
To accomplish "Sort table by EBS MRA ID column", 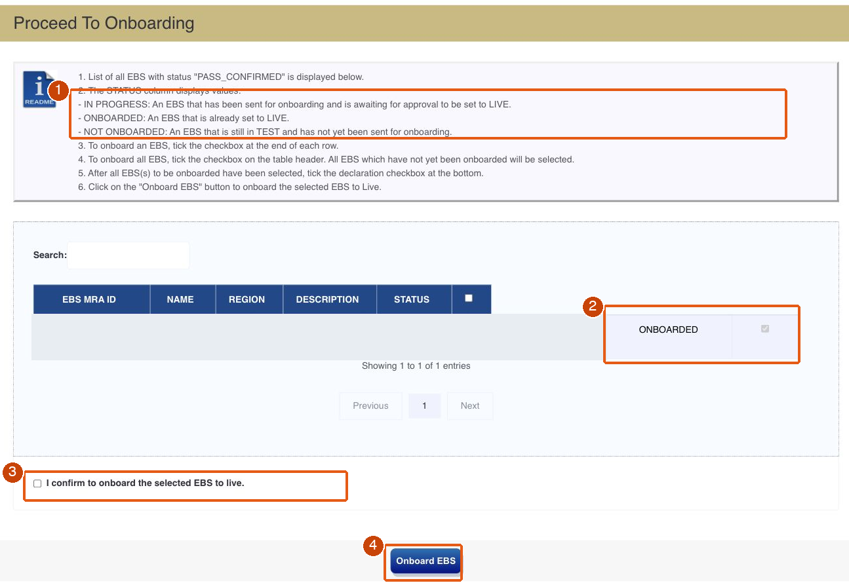I will pos(92,299).
